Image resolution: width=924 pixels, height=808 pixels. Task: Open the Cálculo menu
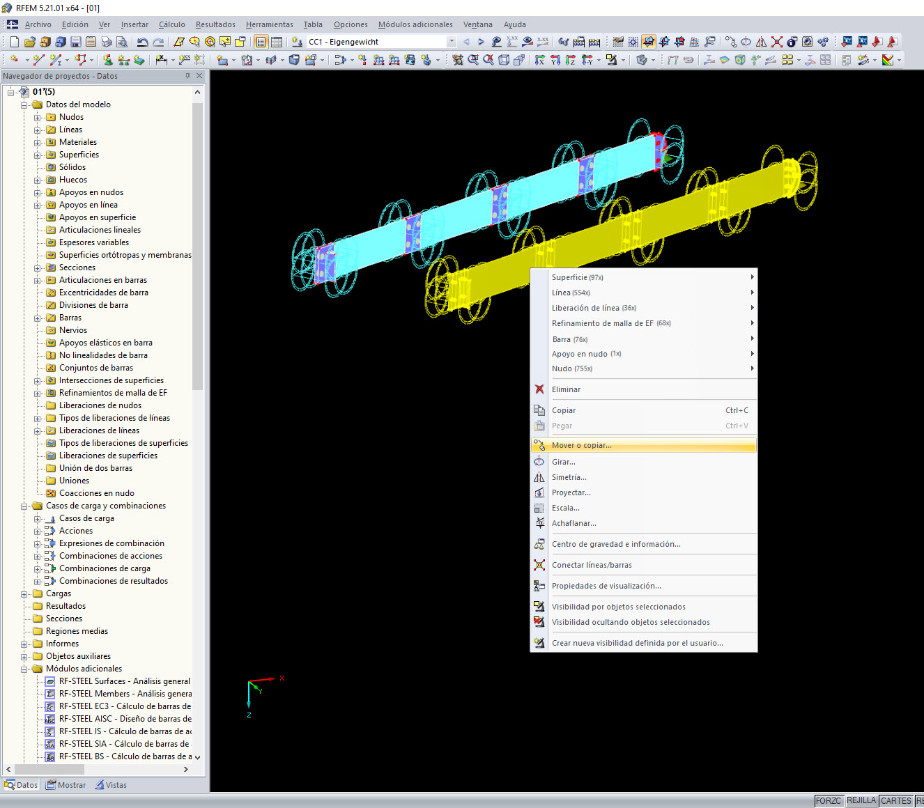tap(171, 24)
